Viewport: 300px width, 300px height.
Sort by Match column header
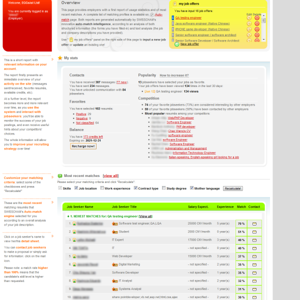click(x=241, y=207)
